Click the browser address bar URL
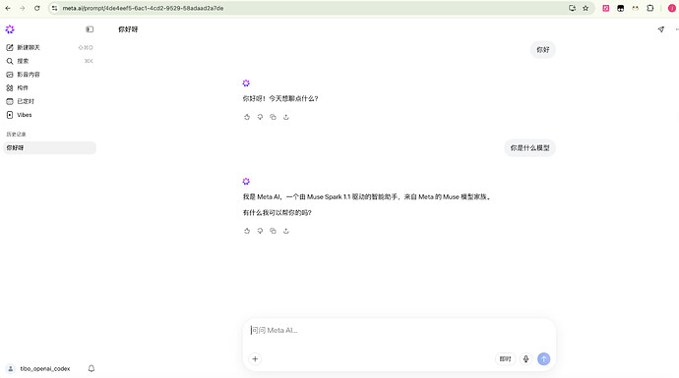 click(x=143, y=8)
